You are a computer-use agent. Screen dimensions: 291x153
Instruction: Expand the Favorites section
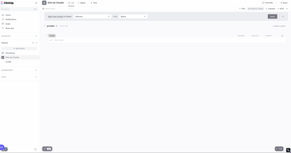(x=36, y=36)
